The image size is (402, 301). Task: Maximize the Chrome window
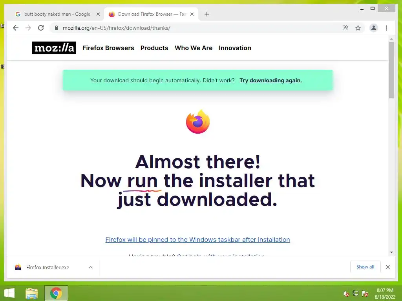[373, 9]
